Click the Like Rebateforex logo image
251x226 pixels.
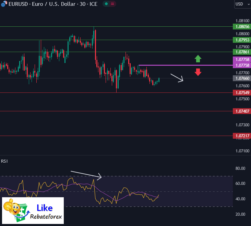click(x=33, y=211)
